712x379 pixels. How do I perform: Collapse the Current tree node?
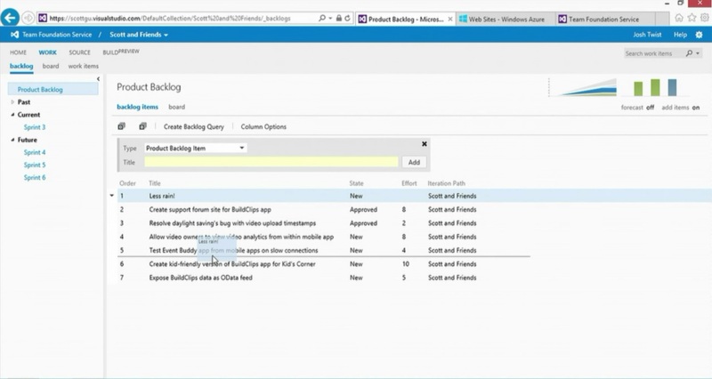(x=12, y=115)
